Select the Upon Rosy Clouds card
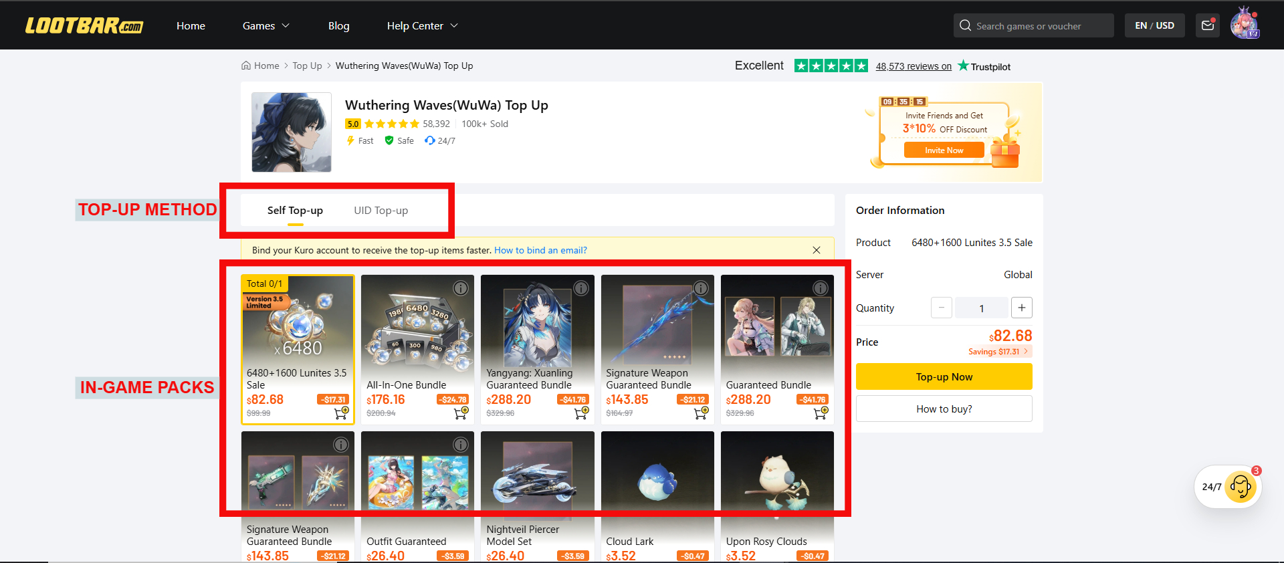This screenshot has width=1284, height=563. click(777, 496)
